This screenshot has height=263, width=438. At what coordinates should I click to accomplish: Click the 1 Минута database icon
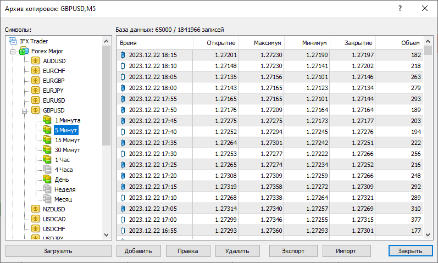tap(47, 120)
